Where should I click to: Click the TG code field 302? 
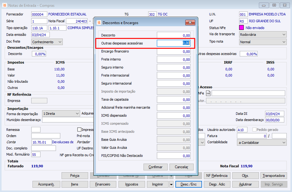[152, 14]
